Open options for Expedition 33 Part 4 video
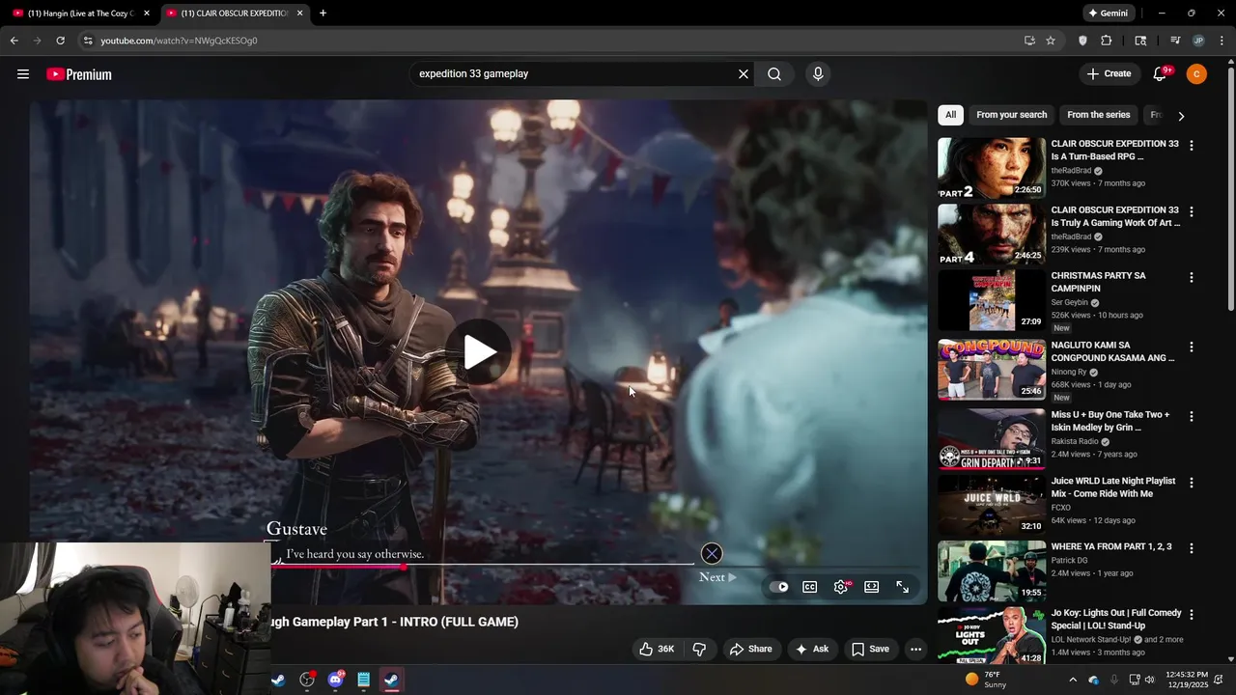Screen dimensions: 1236x695 (1192, 211)
